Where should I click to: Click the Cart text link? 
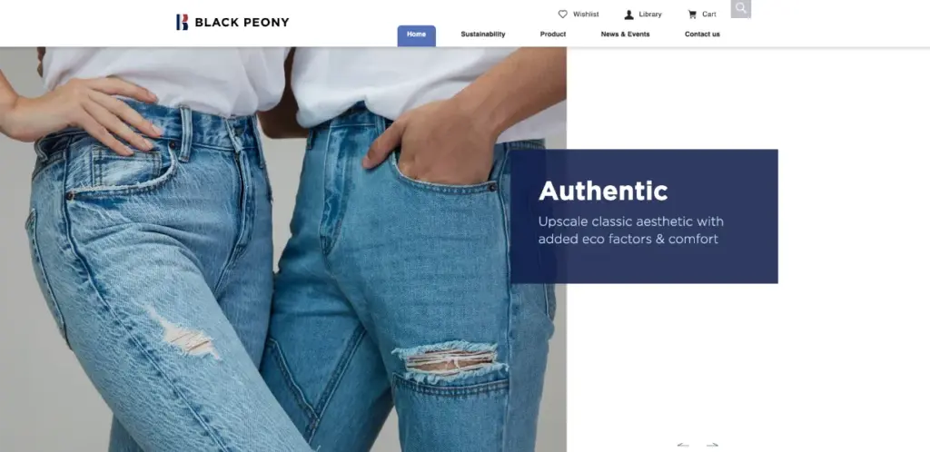(709, 15)
